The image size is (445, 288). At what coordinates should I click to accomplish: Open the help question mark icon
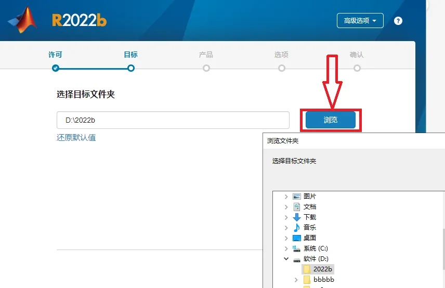pos(398,21)
